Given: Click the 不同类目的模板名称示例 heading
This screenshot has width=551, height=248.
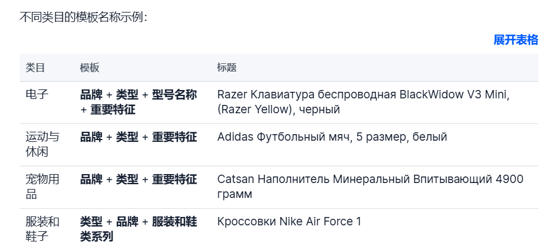Looking at the screenshot, I should pyautogui.click(x=84, y=17).
